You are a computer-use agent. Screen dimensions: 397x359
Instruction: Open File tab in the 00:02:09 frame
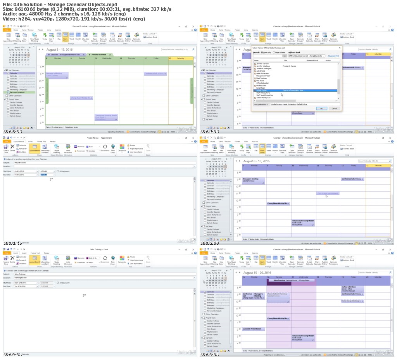point(204,141)
